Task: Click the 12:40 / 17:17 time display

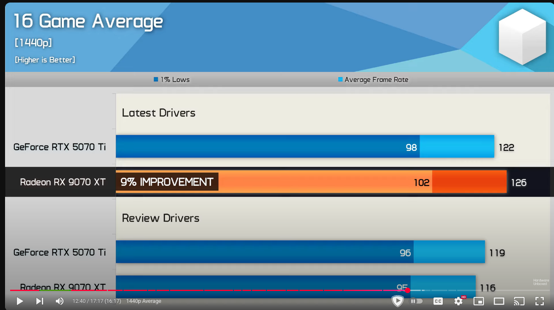Action: [x=97, y=301]
